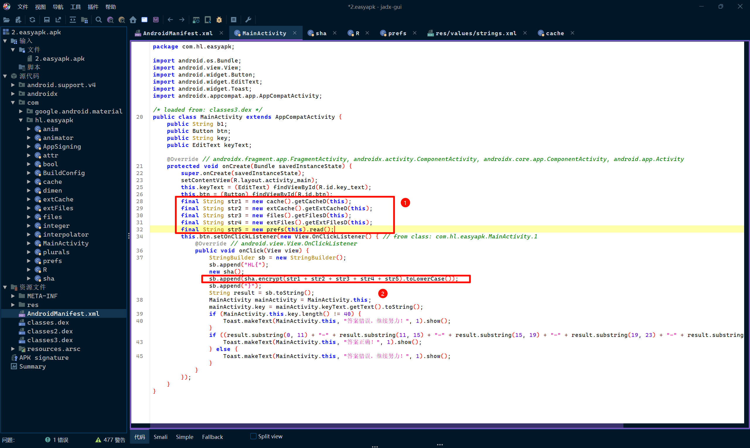Viewport: 750px width, 448px height.
Task: Open the log viewer icon
Action: (x=234, y=20)
